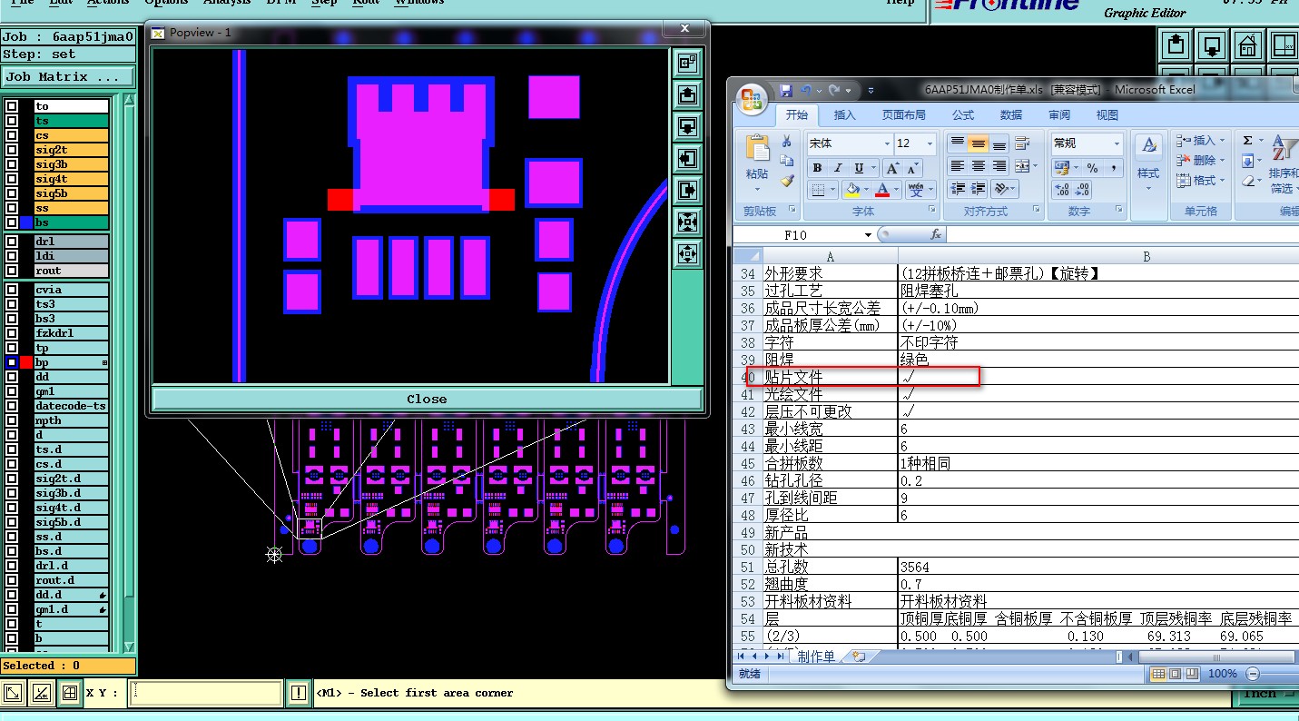Click the X Y coordinate input field
This screenshot has height=721, width=1299.
[205, 693]
